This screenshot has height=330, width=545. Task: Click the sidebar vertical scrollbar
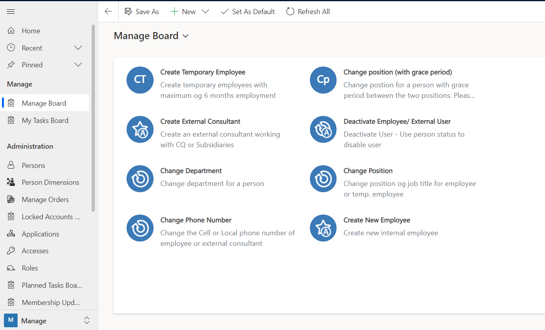click(93, 117)
